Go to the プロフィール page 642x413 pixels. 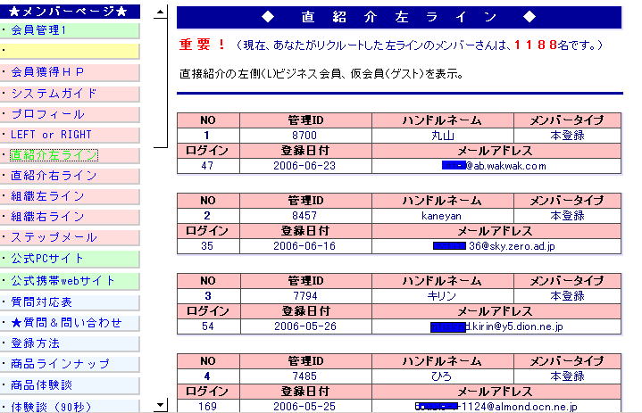[47, 114]
